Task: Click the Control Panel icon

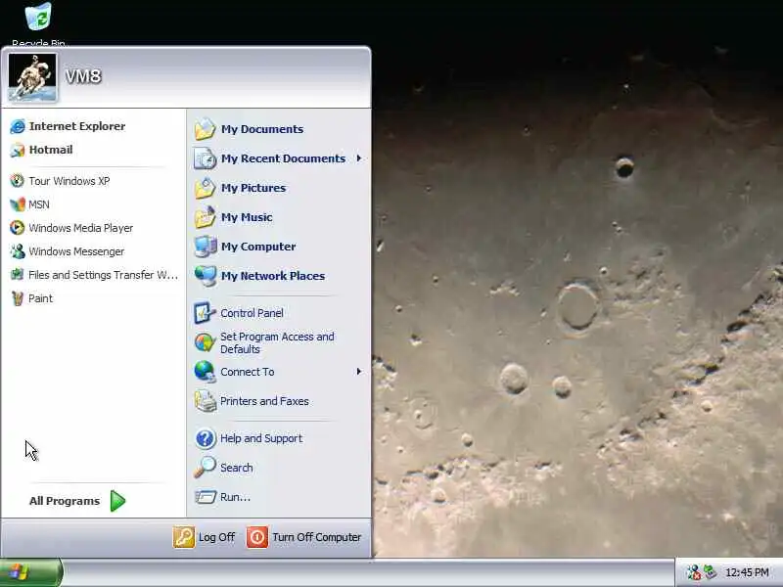Action: tap(205, 313)
